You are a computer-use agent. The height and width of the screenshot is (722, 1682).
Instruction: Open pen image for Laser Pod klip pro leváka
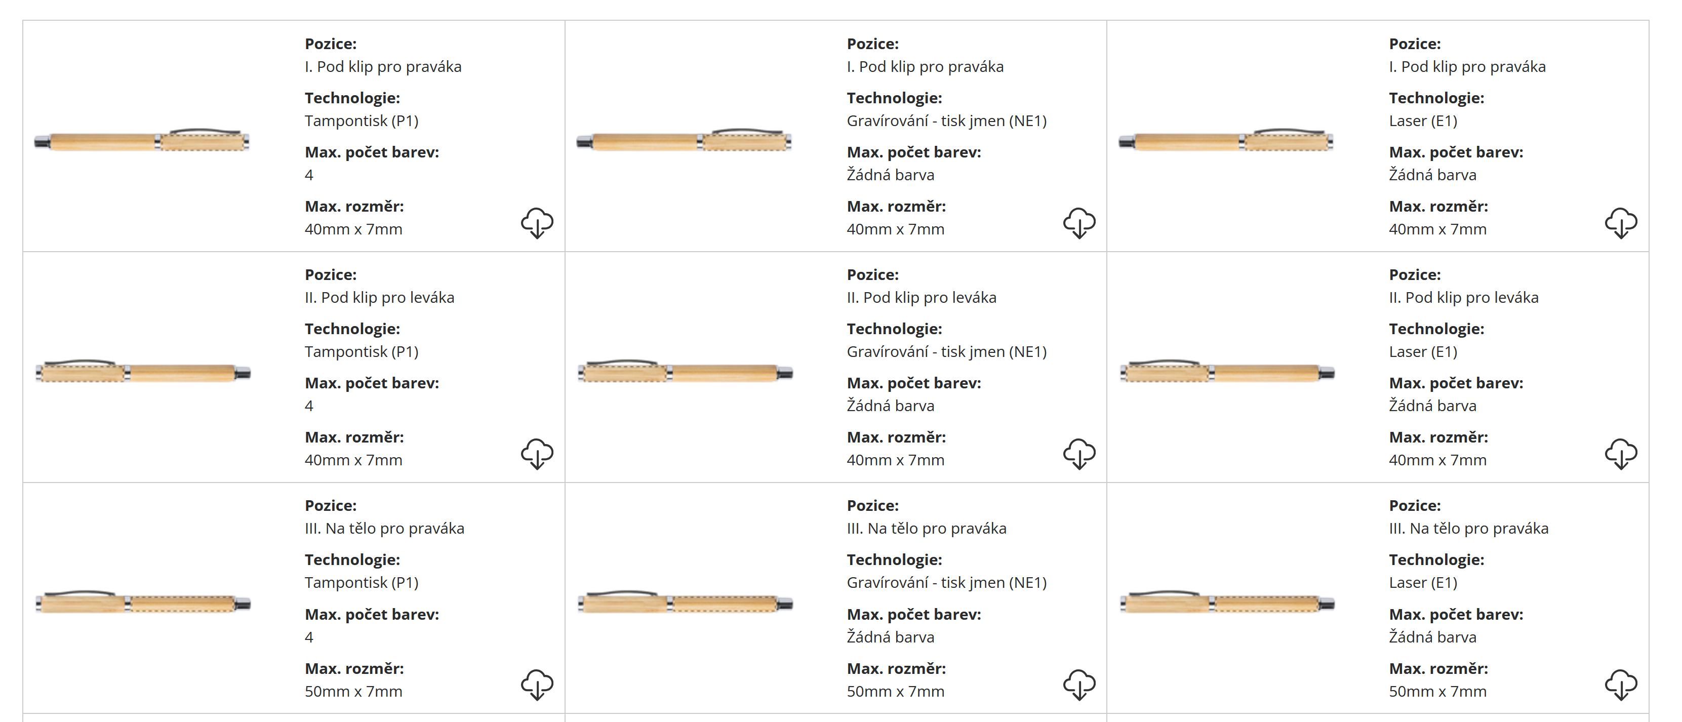click(1227, 372)
